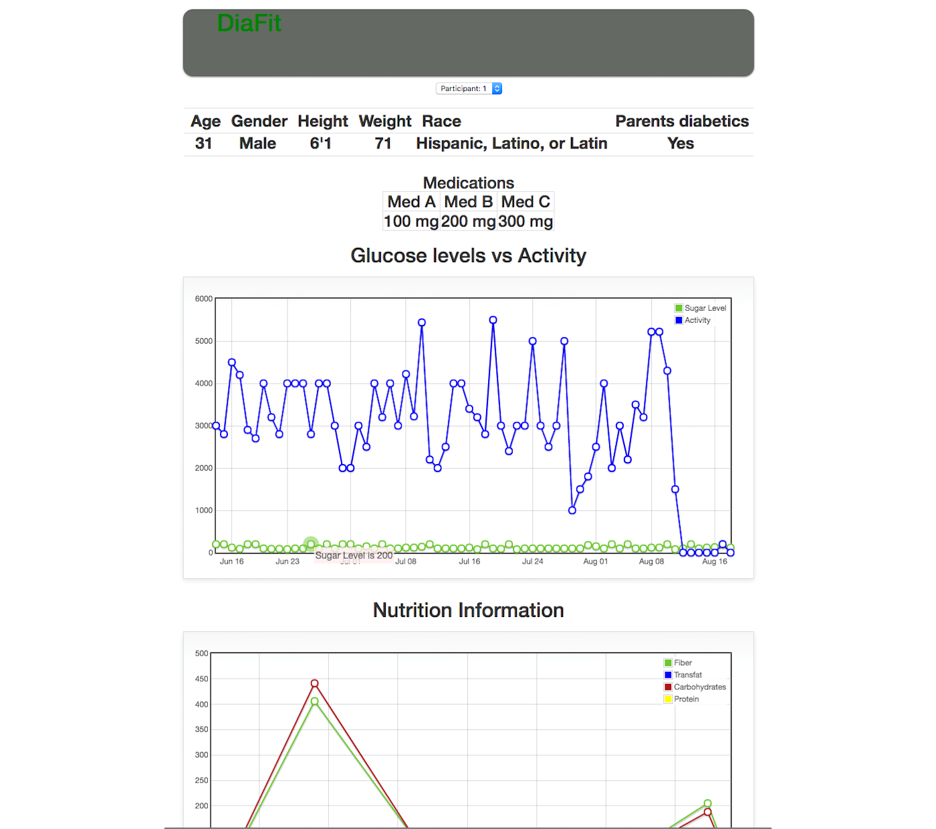The height and width of the screenshot is (829, 936).
Task: Click the DiaFit logo title
Action: pyautogui.click(x=249, y=23)
